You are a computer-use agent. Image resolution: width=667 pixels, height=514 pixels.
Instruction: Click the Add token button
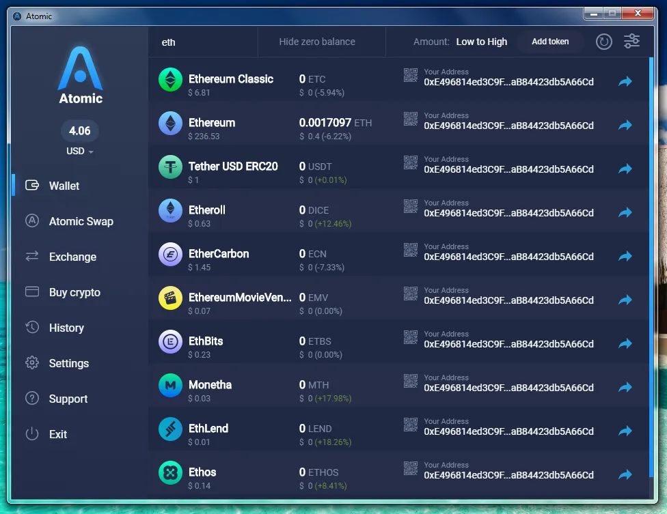pyautogui.click(x=550, y=42)
